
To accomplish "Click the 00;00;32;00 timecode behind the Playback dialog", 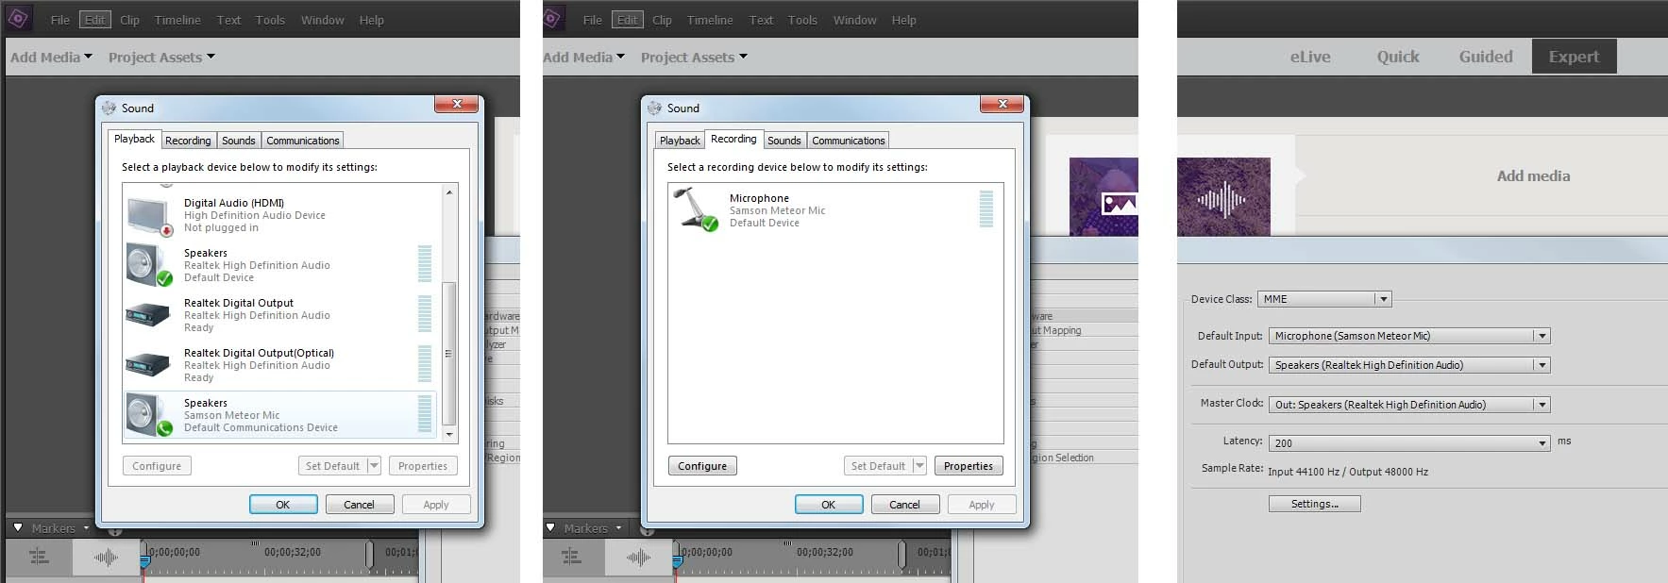I will click(x=293, y=552).
